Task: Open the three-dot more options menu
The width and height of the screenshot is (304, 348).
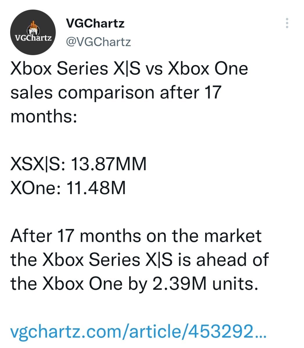Action: [287, 23]
